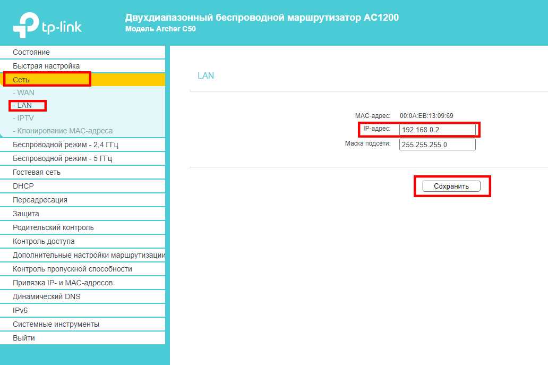Go to Переадресация section
The image size is (548, 365).
pyautogui.click(x=40, y=200)
